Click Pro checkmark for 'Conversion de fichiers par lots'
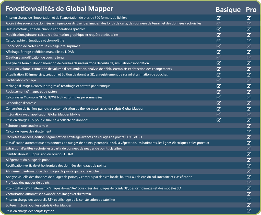Image resolution: width=261 pixels, height=215 pixels. pos(249,109)
